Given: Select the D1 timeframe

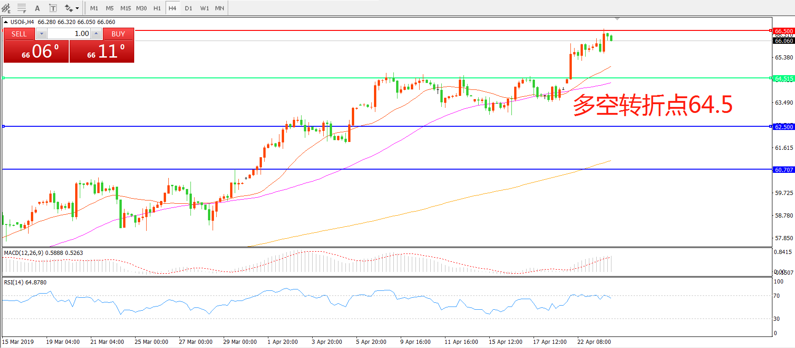Looking at the screenshot, I should (x=188, y=8).
